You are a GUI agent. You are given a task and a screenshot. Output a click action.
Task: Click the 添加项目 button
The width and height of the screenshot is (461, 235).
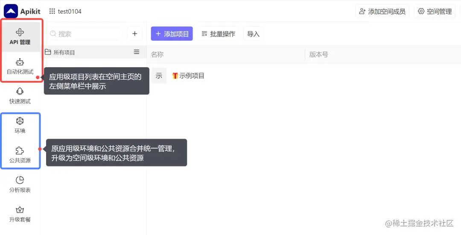tap(172, 34)
